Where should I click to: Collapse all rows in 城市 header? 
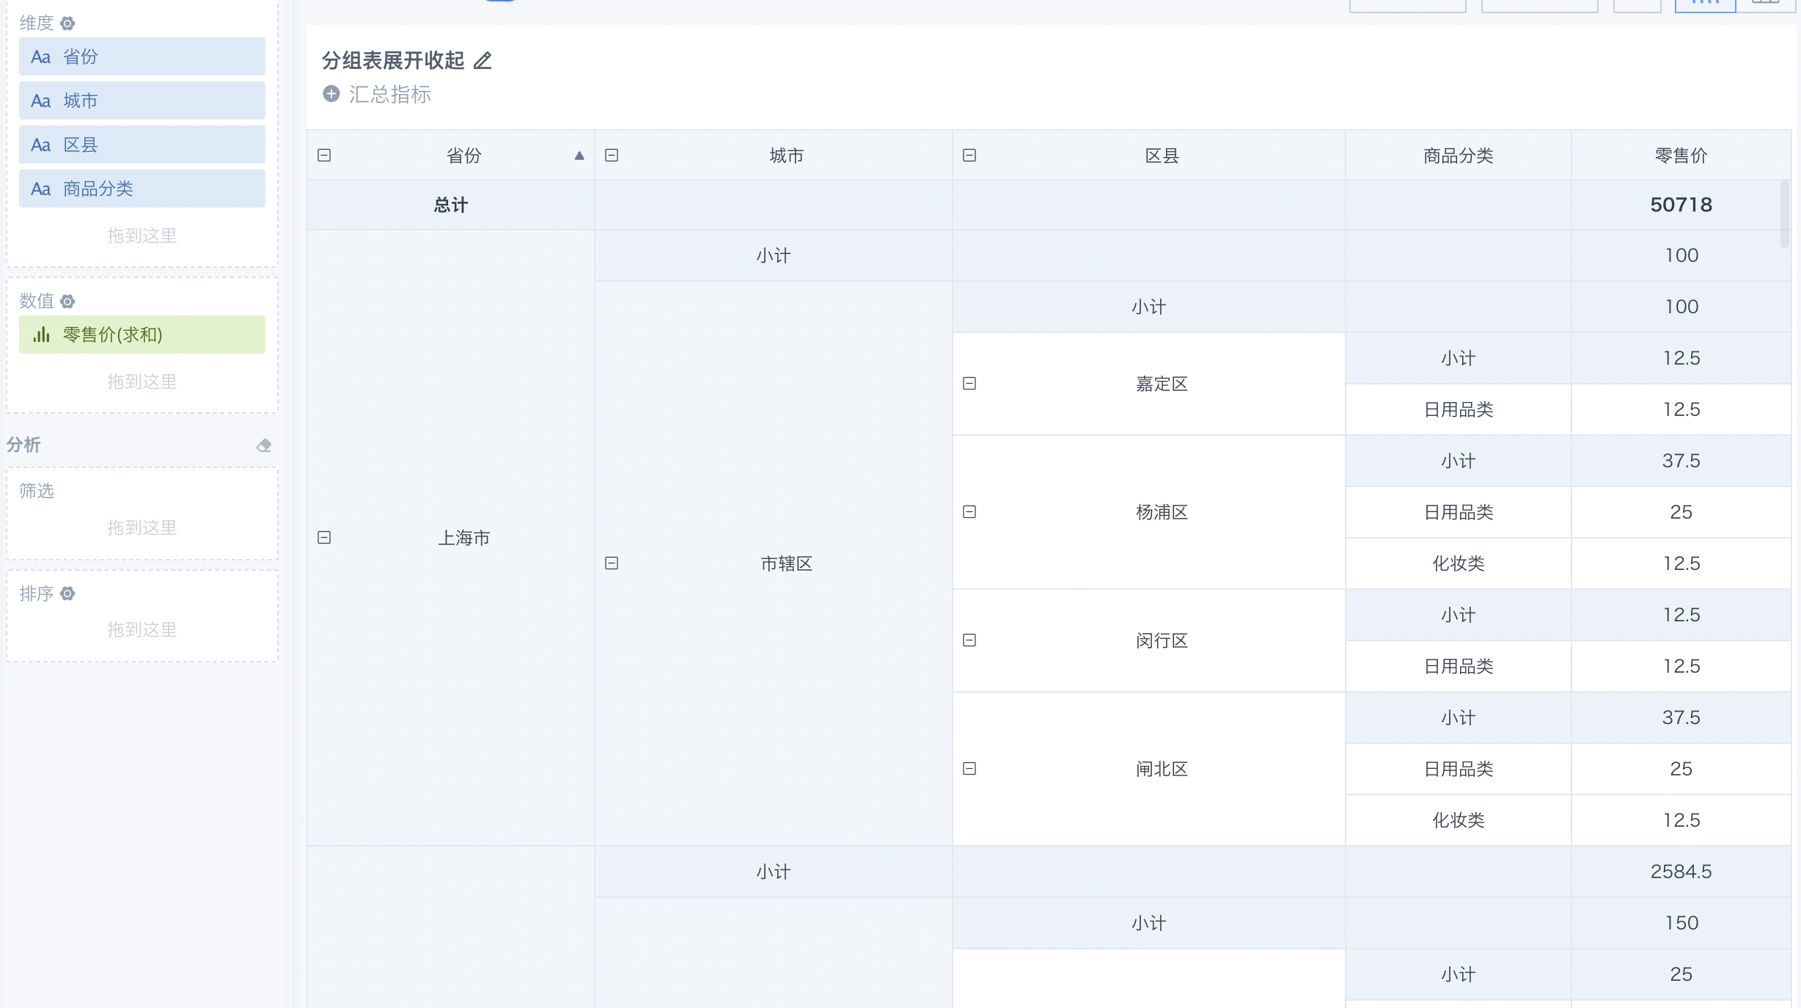click(612, 156)
